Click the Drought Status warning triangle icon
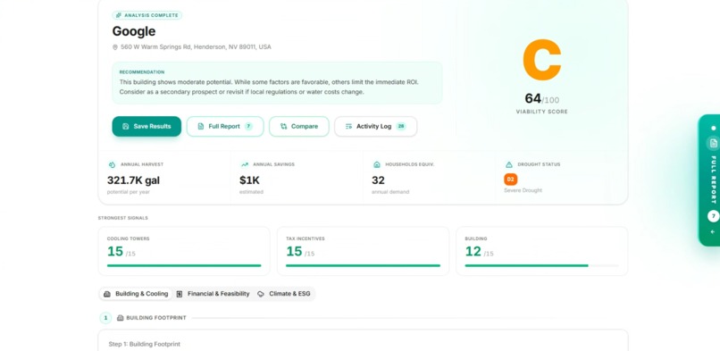The height and width of the screenshot is (351, 720). pos(509,164)
